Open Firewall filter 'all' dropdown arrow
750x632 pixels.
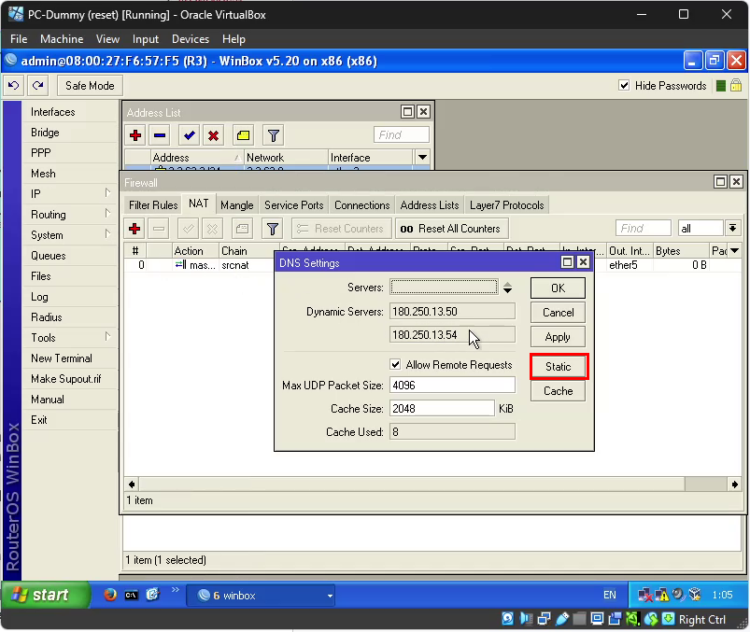point(732,228)
